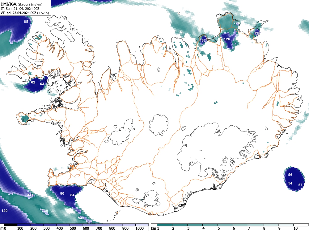This screenshot has height=231, width=309.
Task: Click the '7' label on the kilometre legend
Action: coord(249,229)
